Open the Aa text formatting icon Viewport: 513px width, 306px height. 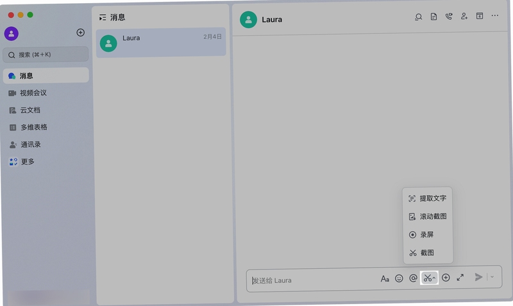click(x=385, y=279)
